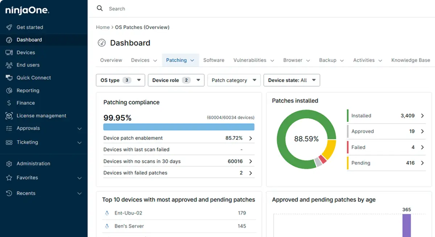
Task: Click the search magnifier icon
Action: pos(100,8)
